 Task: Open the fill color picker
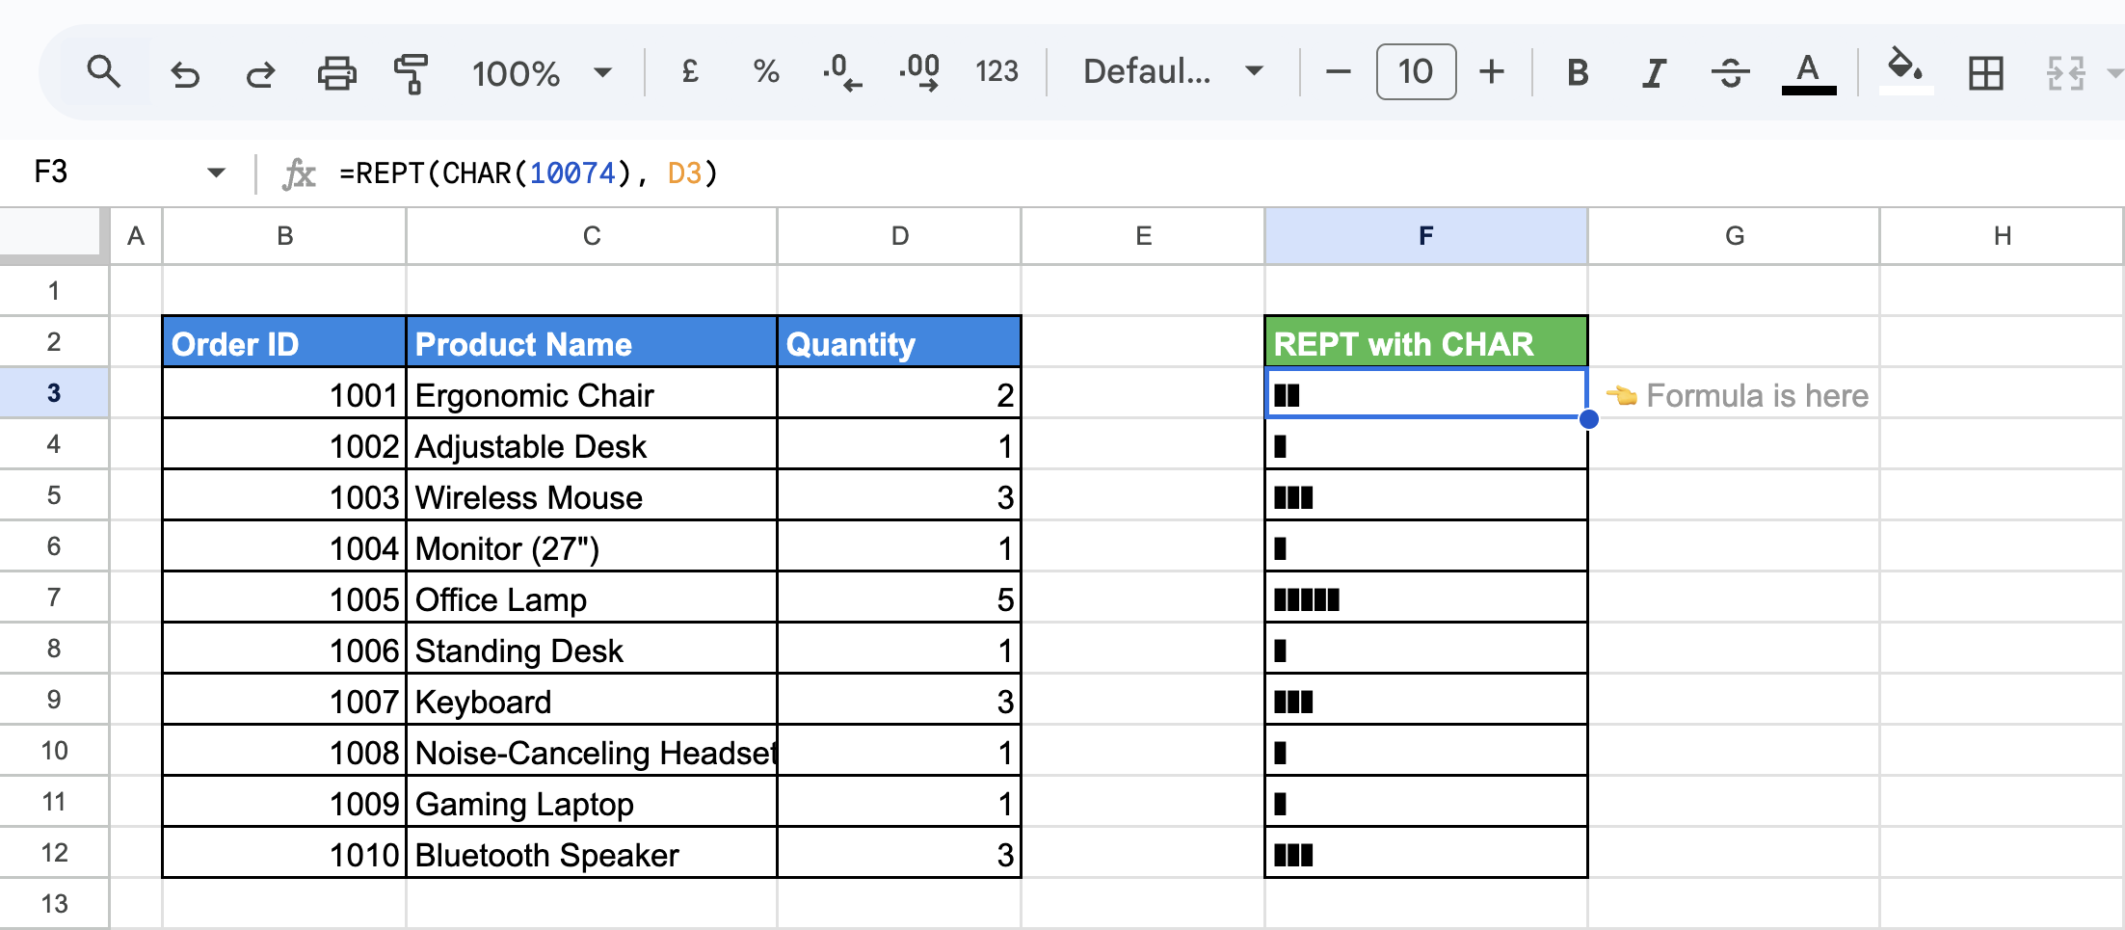coord(1905,72)
